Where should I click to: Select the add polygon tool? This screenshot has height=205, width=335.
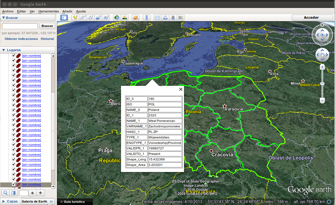click(83, 18)
